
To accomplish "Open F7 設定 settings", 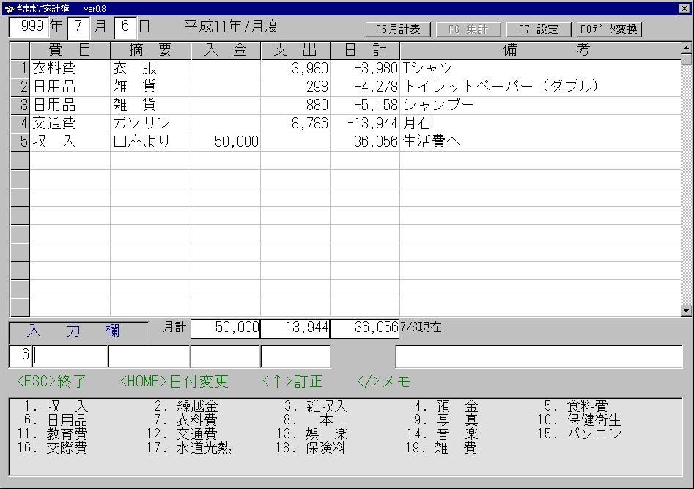I will (x=538, y=29).
